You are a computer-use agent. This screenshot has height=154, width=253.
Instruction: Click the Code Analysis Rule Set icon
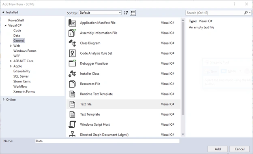(x=72, y=53)
